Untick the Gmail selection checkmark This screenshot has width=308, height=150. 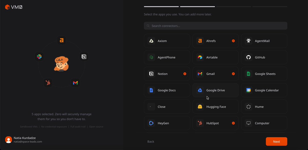[x=233, y=74]
